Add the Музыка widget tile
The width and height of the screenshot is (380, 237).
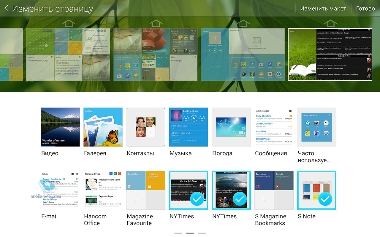point(189,127)
